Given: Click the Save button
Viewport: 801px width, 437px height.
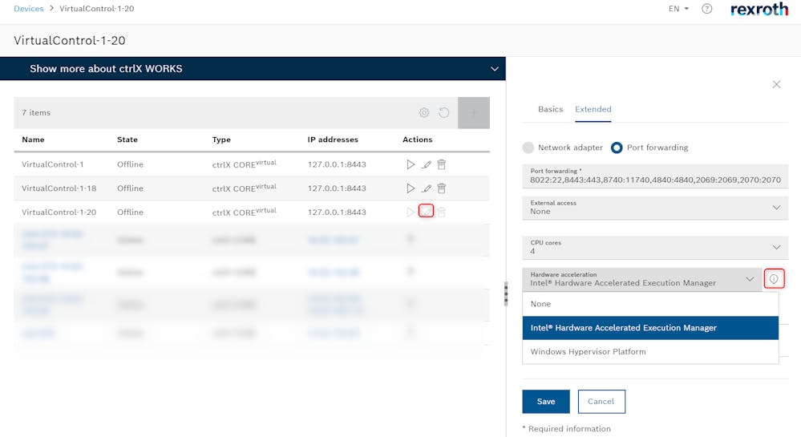Looking at the screenshot, I should tap(545, 401).
